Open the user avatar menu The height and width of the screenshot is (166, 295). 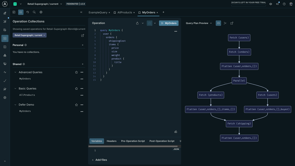point(291,4)
